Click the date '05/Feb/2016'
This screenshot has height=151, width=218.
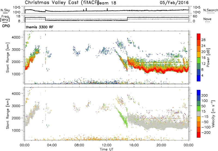coord(174,3)
